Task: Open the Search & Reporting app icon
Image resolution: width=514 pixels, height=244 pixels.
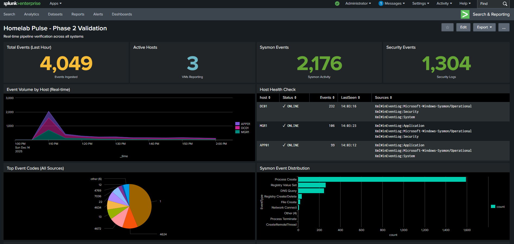Action: point(465,14)
